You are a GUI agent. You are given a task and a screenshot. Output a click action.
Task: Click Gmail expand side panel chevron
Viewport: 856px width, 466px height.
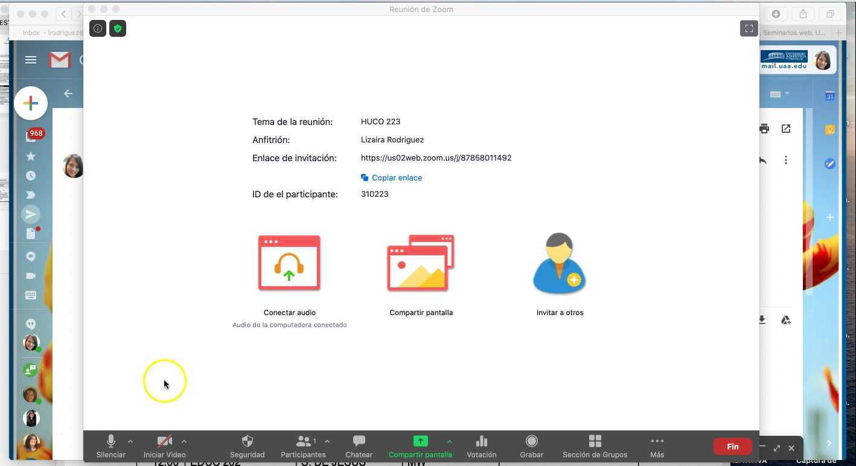coord(829,443)
